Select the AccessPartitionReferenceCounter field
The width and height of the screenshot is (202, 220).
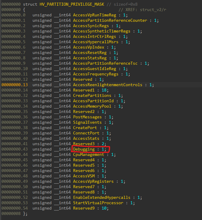(x=110, y=20)
